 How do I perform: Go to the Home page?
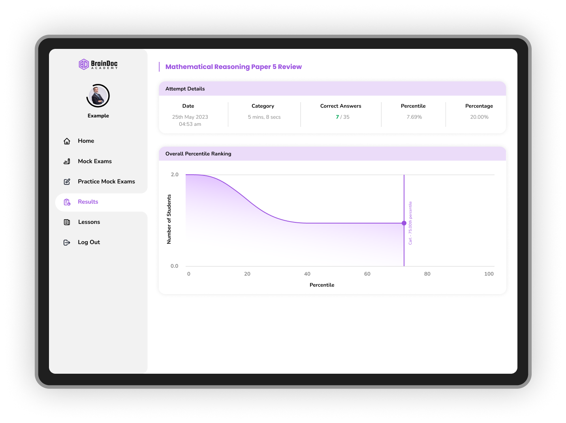click(x=86, y=141)
